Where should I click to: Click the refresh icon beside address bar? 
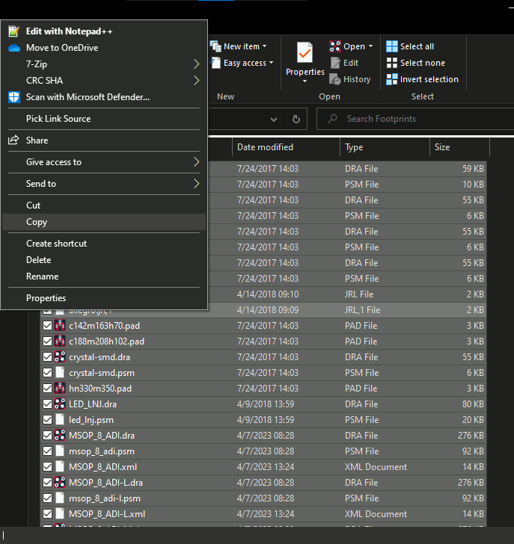click(x=296, y=119)
